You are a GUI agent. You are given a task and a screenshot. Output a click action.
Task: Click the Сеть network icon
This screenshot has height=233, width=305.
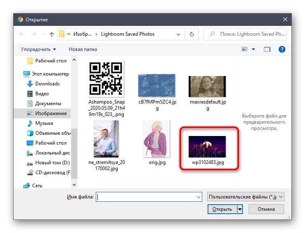tap(26, 186)
